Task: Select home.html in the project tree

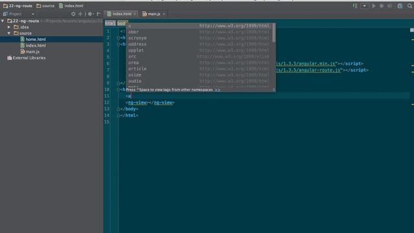Action: (52, 39)
